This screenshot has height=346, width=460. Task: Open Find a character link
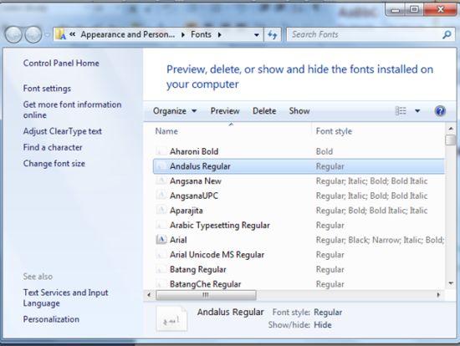click(53, 147)
